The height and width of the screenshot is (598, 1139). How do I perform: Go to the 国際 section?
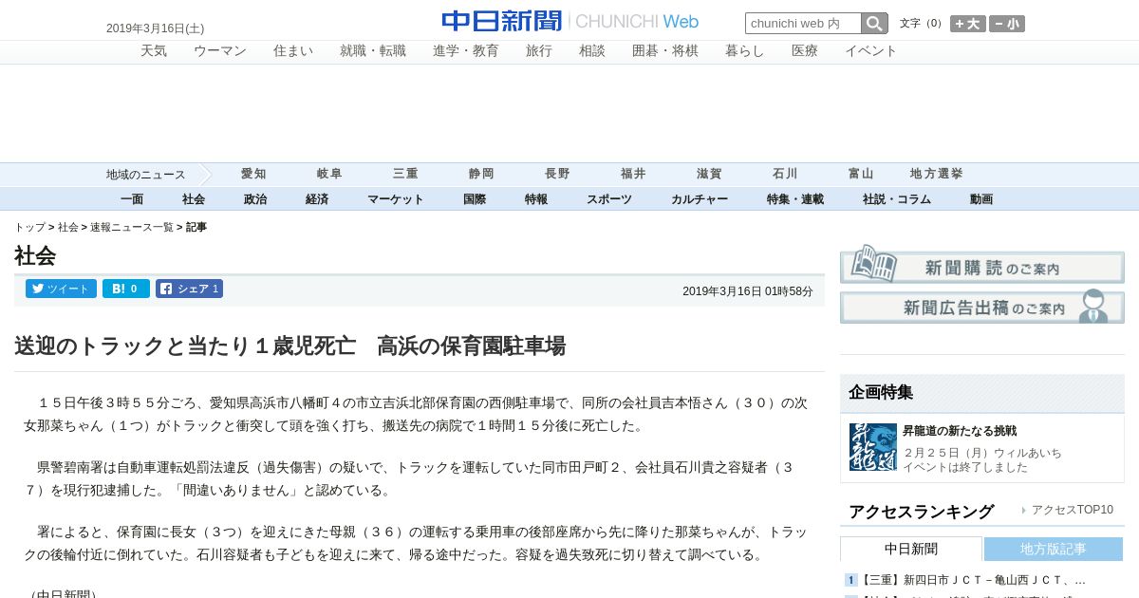(475, 199)
